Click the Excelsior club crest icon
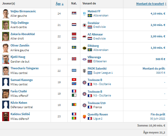The image size is (168, 136). pyautogui.click(x=84, y=25)
